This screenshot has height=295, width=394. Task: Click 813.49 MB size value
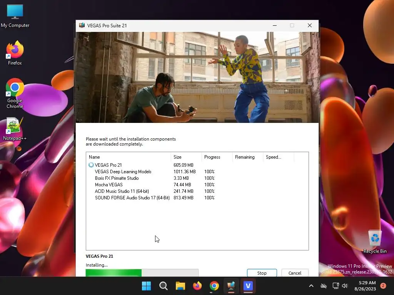(184, 198)
